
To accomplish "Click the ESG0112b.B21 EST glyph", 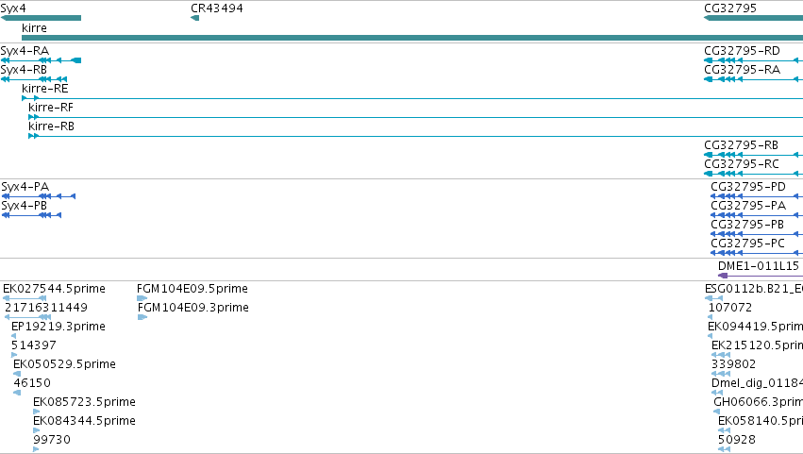I will point(714,298).
